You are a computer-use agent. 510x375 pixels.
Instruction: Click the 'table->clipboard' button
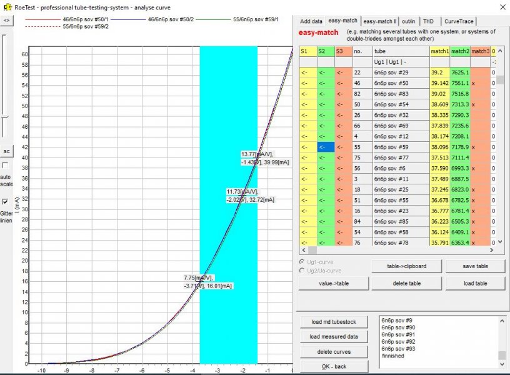(406, 266)
